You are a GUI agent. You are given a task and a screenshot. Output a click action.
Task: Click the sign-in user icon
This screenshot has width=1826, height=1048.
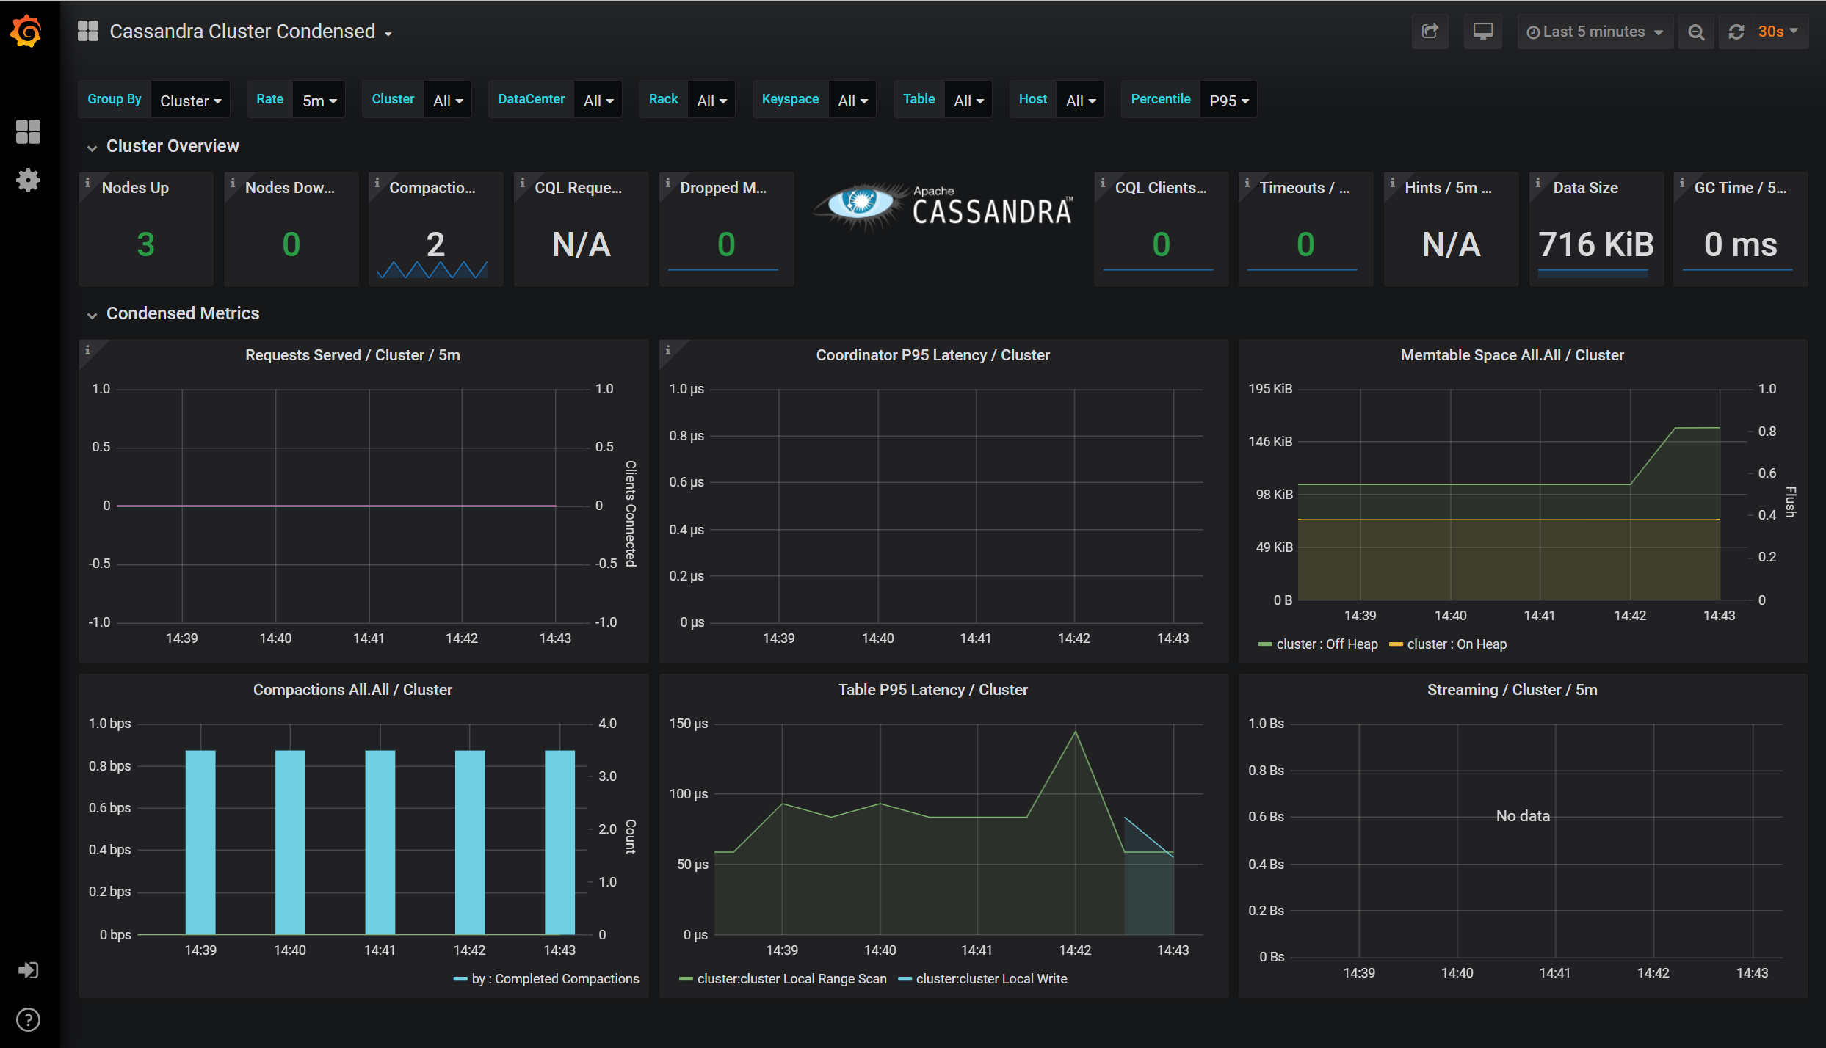(x=28, y=972)
